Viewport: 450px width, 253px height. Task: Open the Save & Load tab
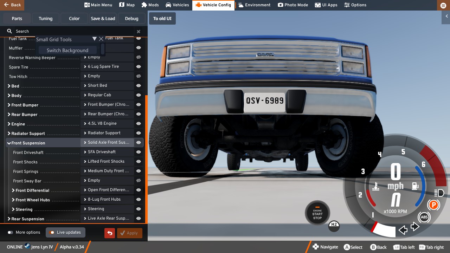tap(103, 19)
